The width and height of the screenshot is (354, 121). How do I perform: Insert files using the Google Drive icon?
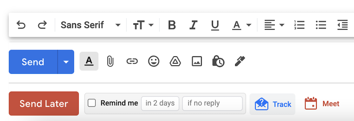175,61
